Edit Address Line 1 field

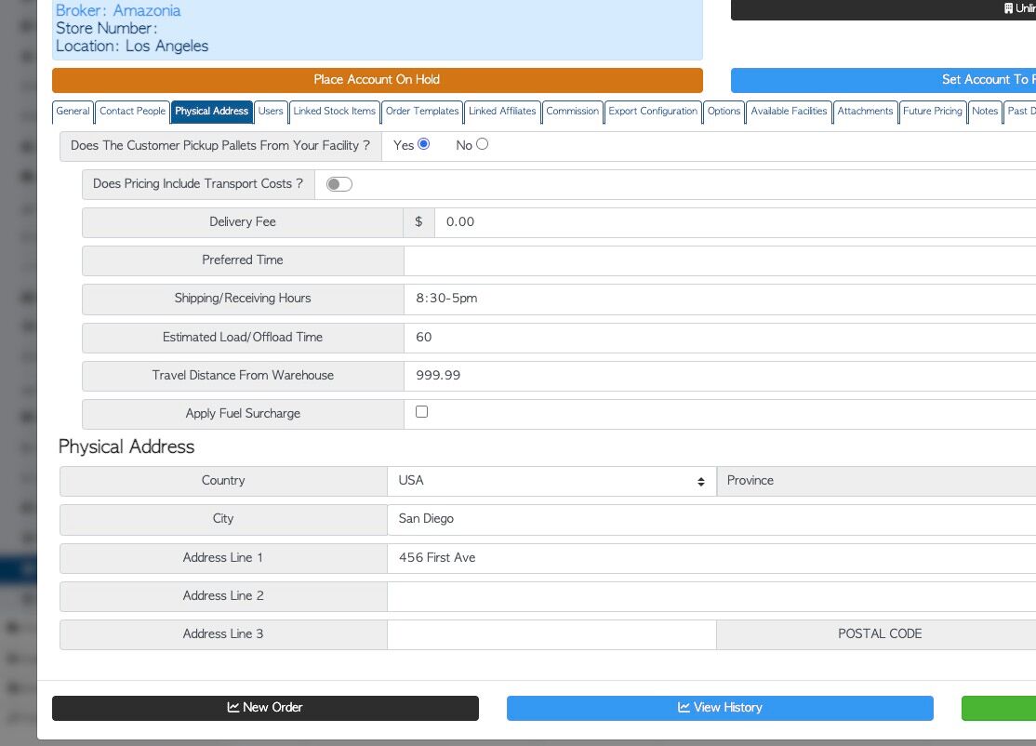click(x=711, y=558)
